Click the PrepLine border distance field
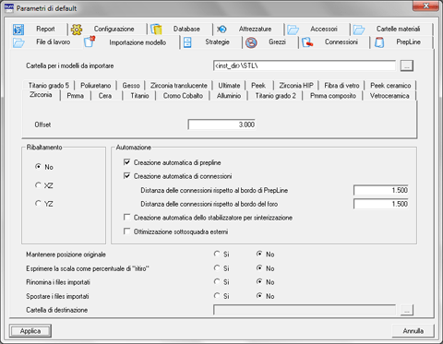443x344 pixels. [381, 190]
